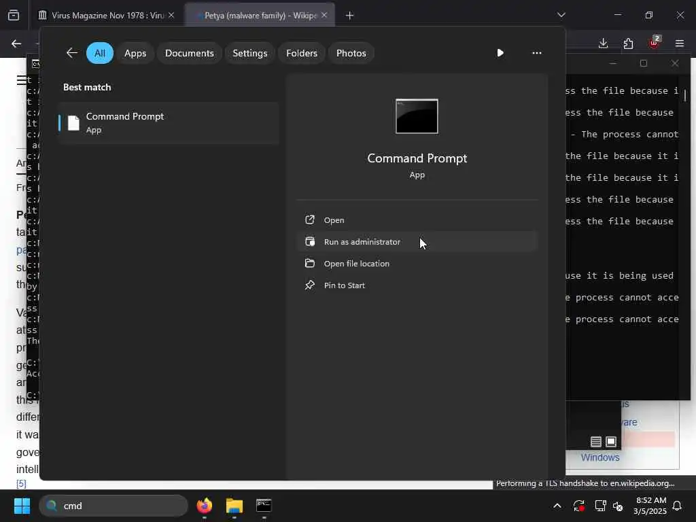Viewport: 696px width, 522px height.
Task: Open the clock showing 8:52 AM
Action: coord(650,506)
